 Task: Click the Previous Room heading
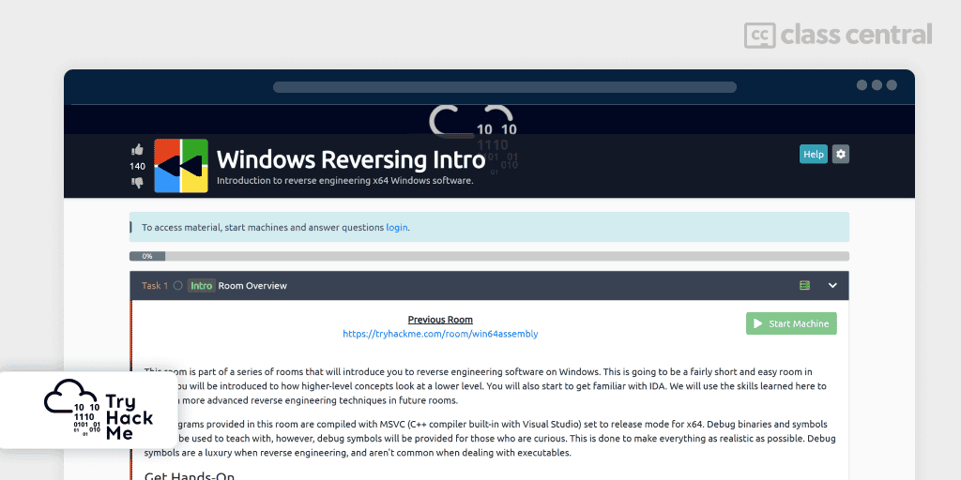pyautogui.click(x=440, y=320)
